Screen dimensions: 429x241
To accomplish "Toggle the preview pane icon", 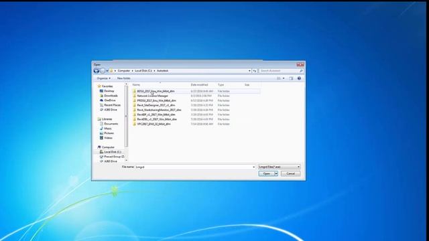I will (291, 78).
